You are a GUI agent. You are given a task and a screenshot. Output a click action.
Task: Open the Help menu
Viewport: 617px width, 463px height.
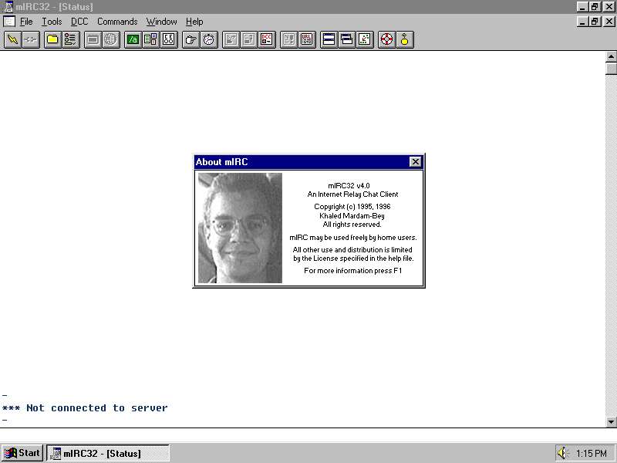(x=194, y=22)
